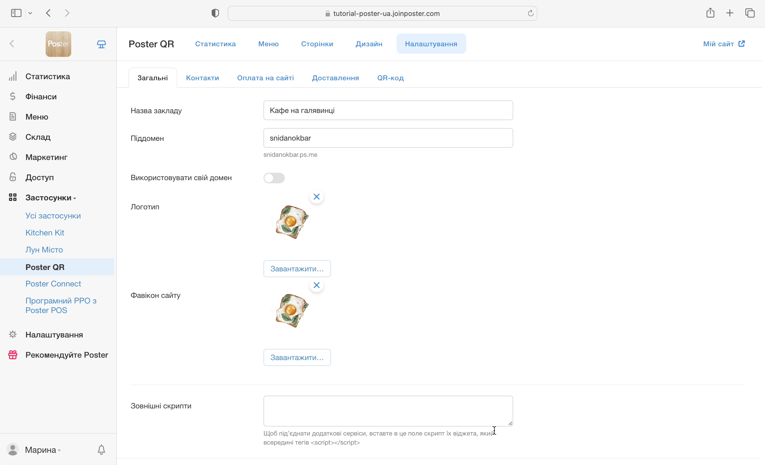Toggle the Safari sidebar button
The height and width of the screenshot is (465, 765).
click(x=16, y=13)
